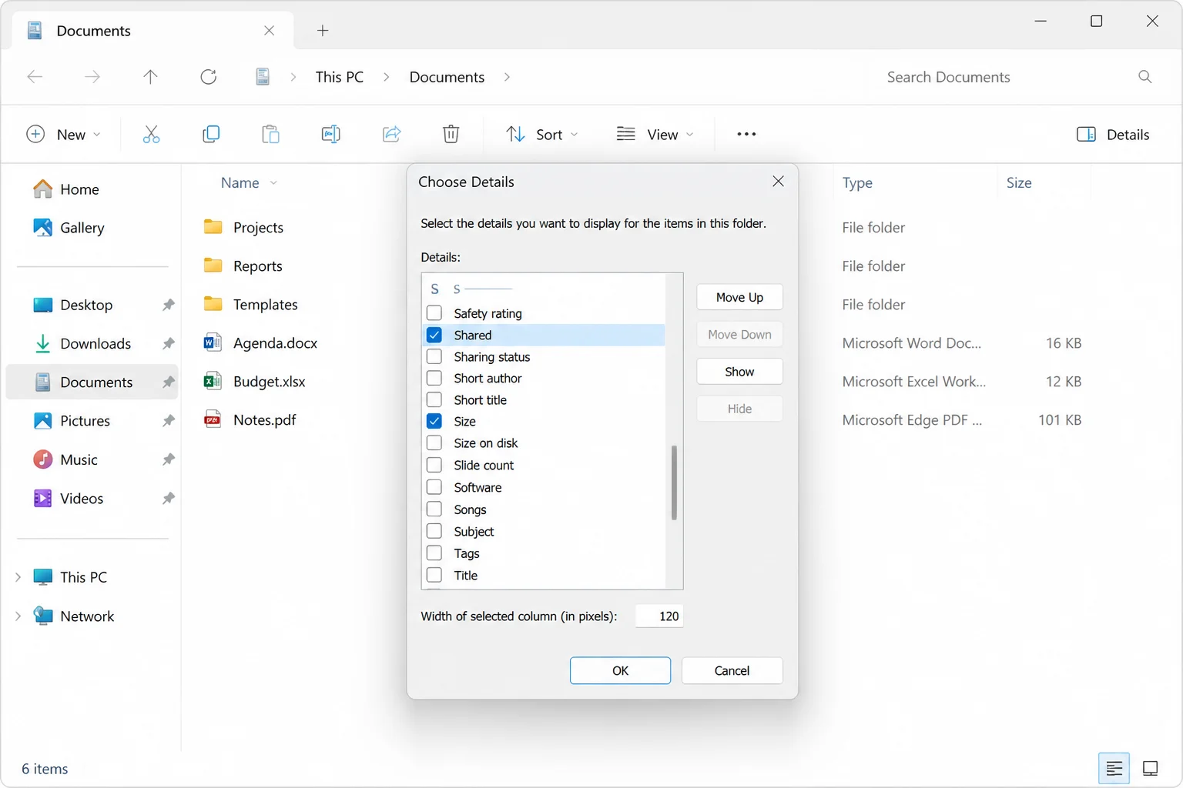Click the chevron after This PC in address bar
The width and height of the screenshot is (1183, 788).
387,77
